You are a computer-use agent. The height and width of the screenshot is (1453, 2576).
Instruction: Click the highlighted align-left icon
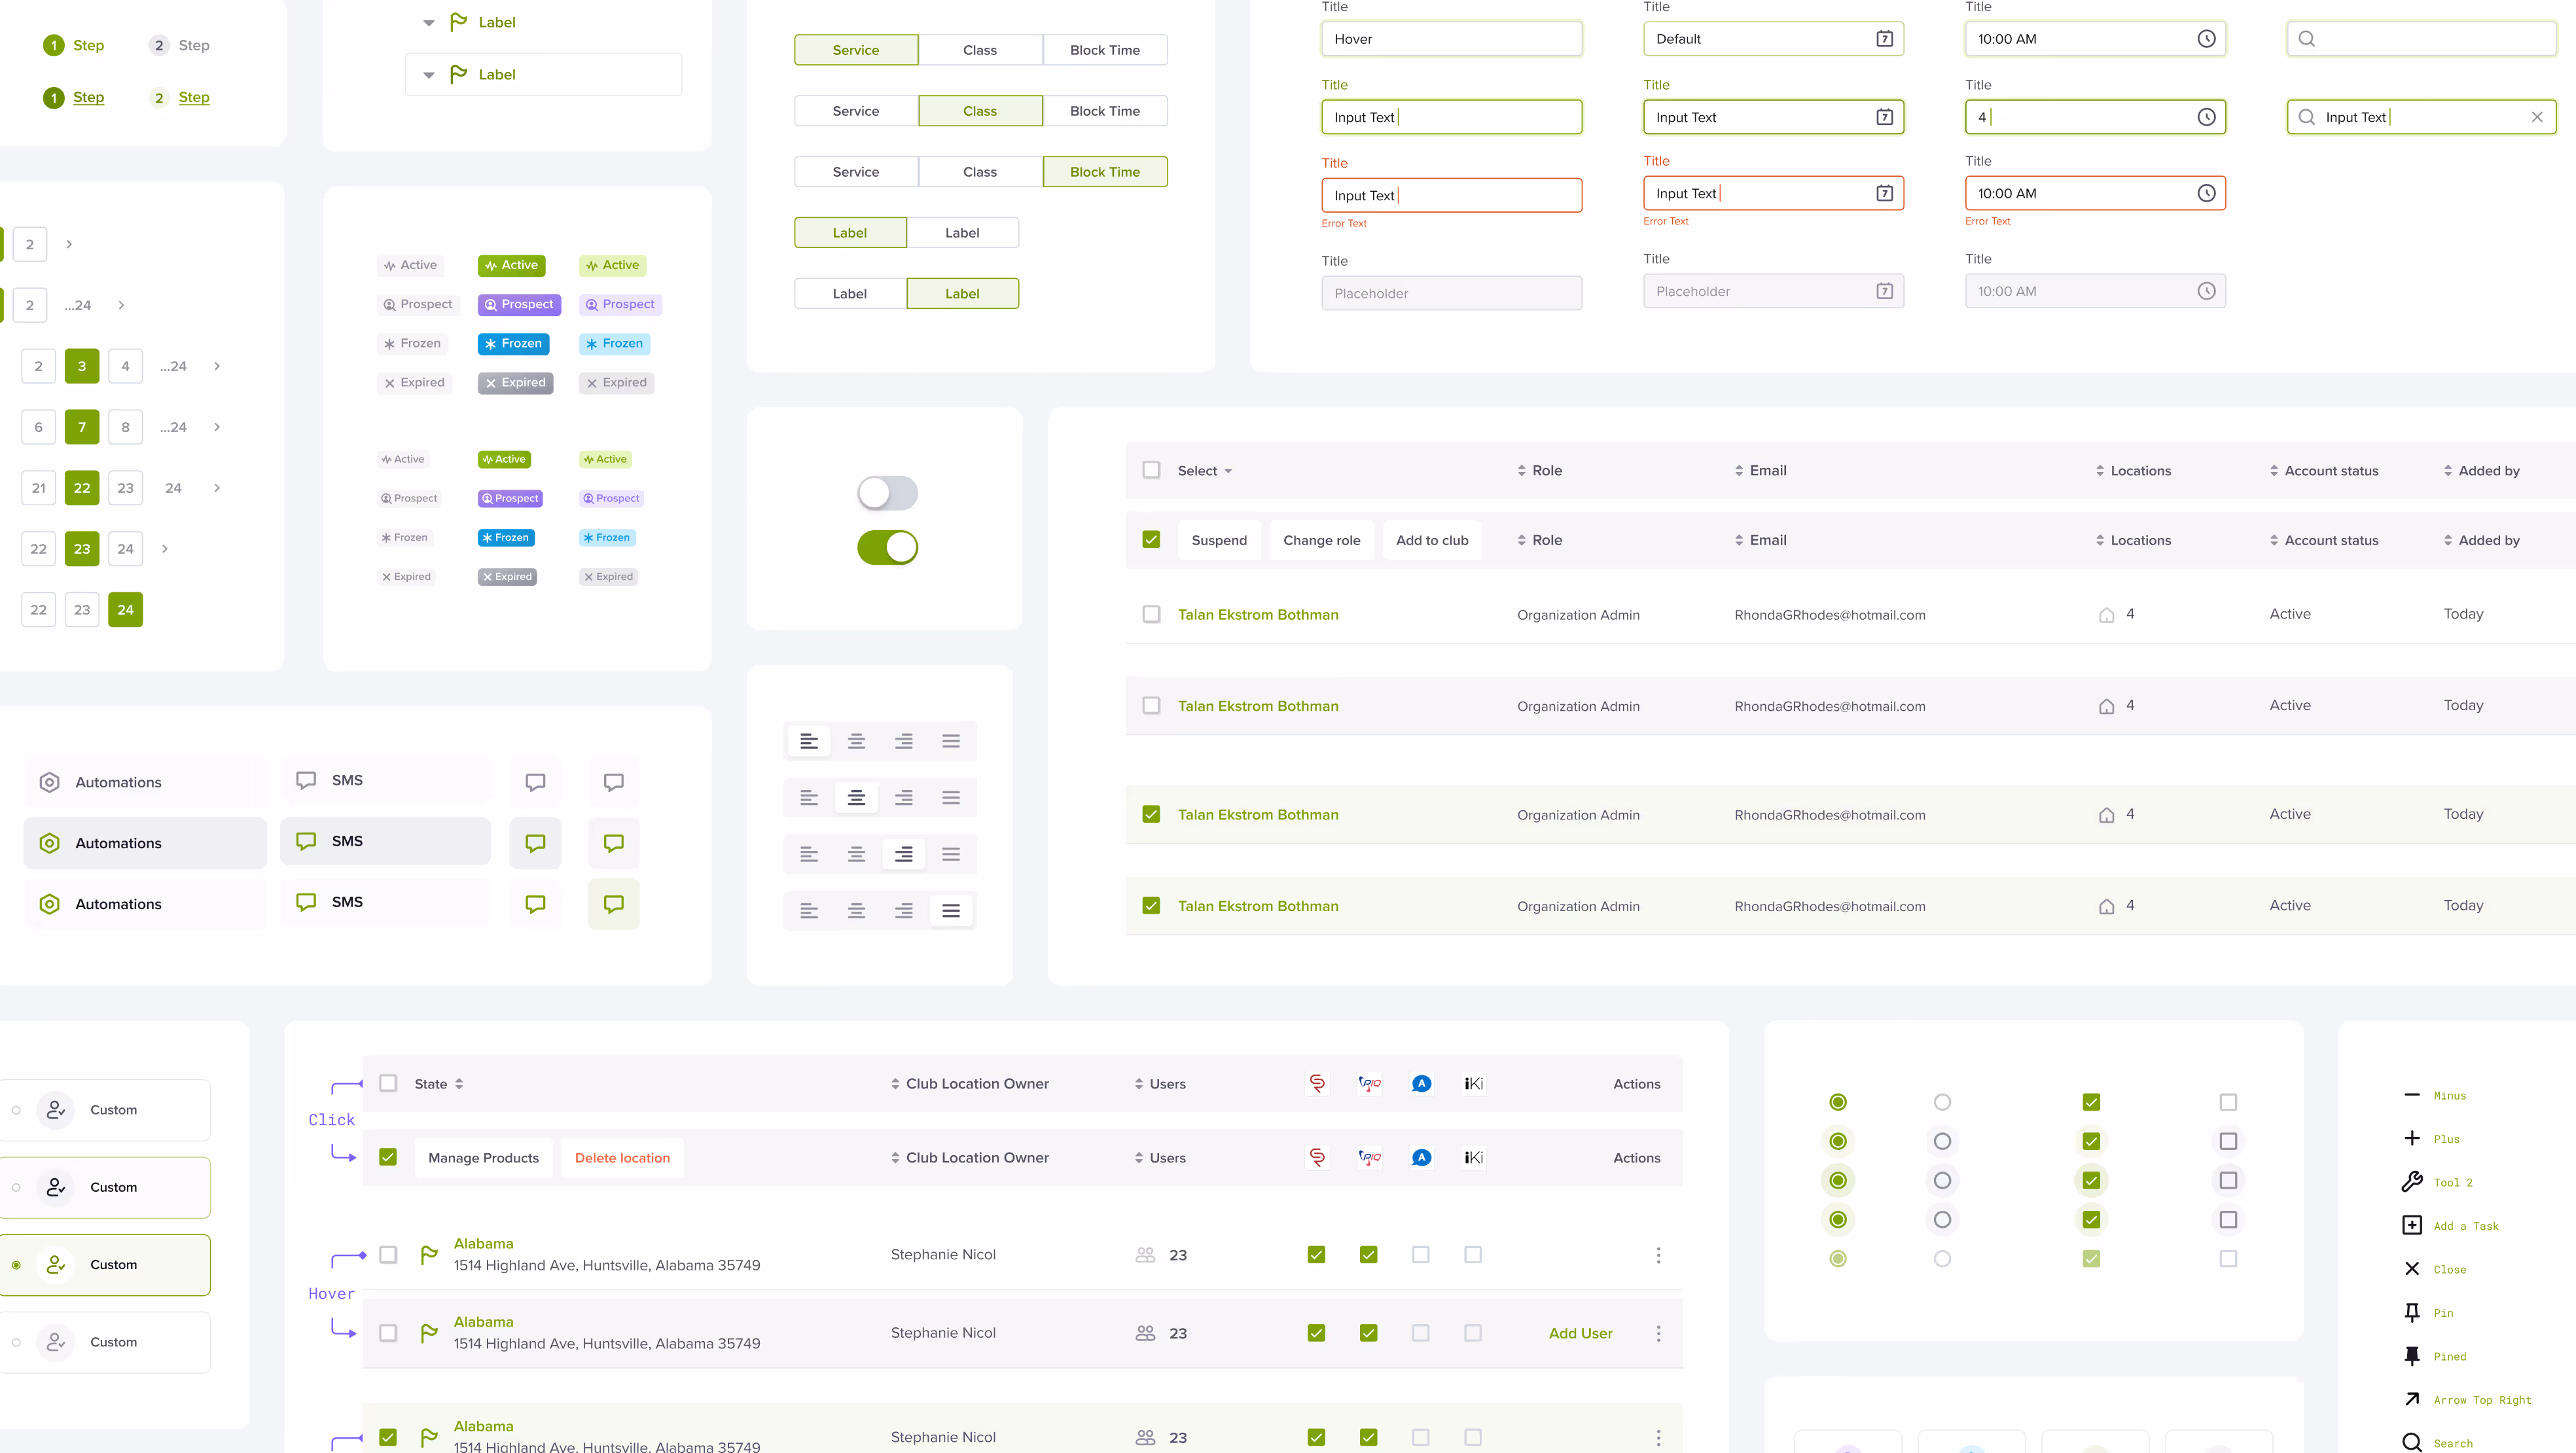tap(809, 741)
